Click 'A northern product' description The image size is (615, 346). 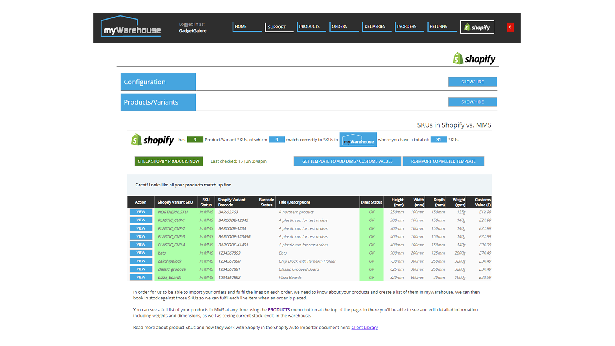[296, 212]
